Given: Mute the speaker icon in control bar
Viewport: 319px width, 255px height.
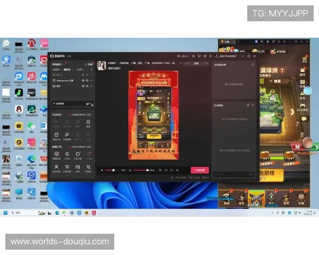Looking at the screenshot, I should (130, 170).
